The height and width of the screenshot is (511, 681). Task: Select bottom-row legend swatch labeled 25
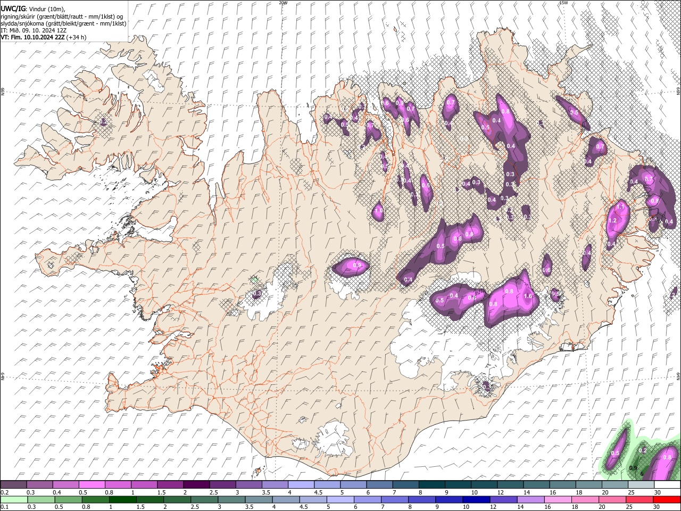point(640,499)
